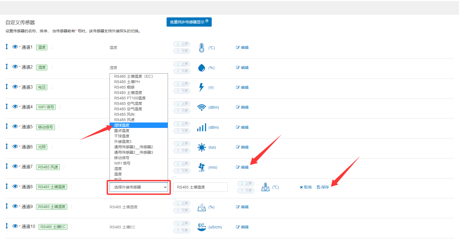Viewport: 459px width, 239px height.
Task: Toggle visibility eye for 通道6
Action: tap(15, 146)
